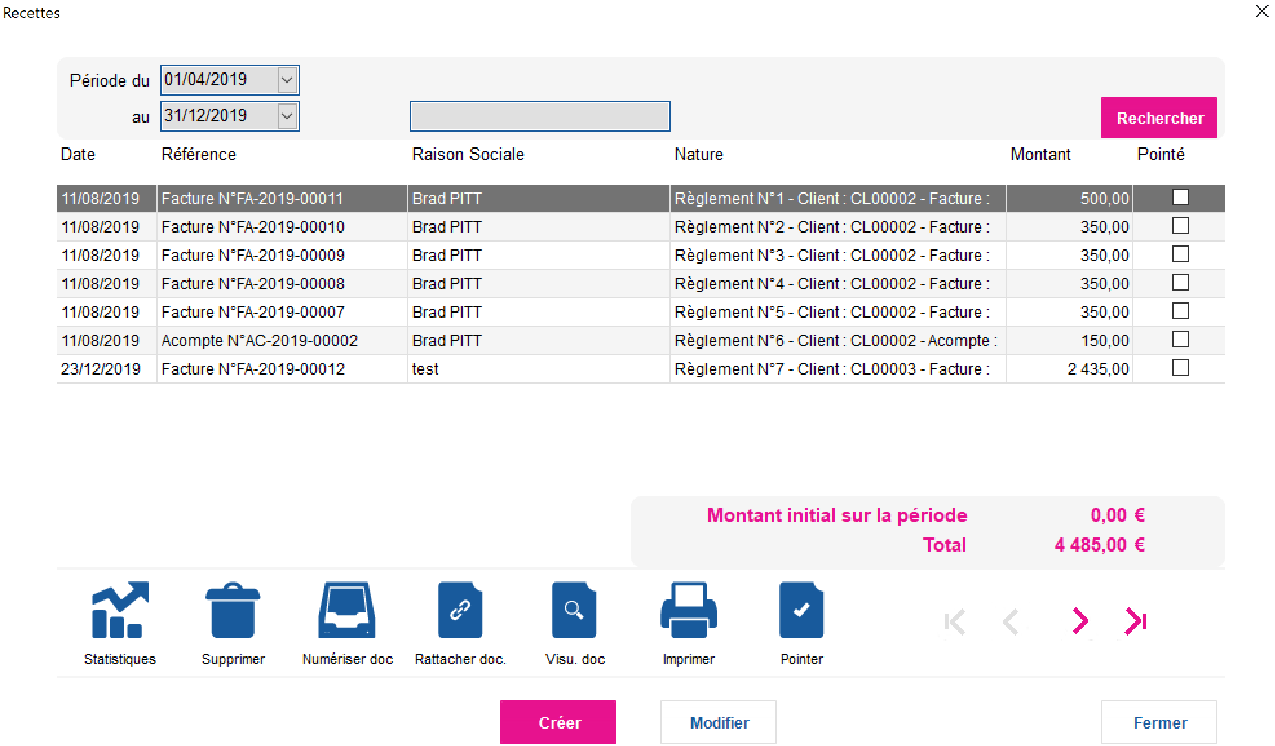Click the Pointer checkmark document icon
This screenshot has width=1275, height=746.
point(801,610)
